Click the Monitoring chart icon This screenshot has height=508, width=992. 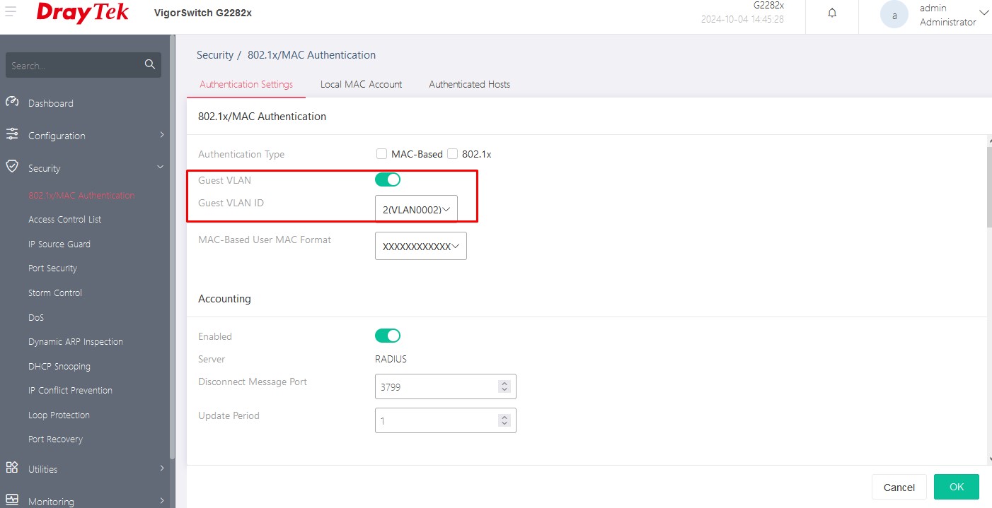(12, 500)
